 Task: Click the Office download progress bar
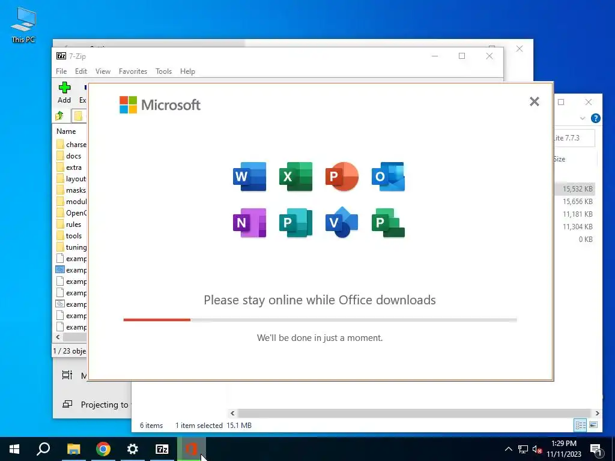pyautogui.click(x=320, y=320)
